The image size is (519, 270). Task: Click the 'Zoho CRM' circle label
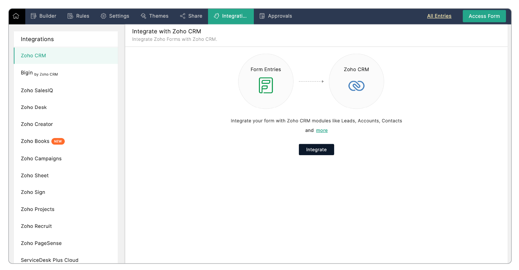point(356,69)
